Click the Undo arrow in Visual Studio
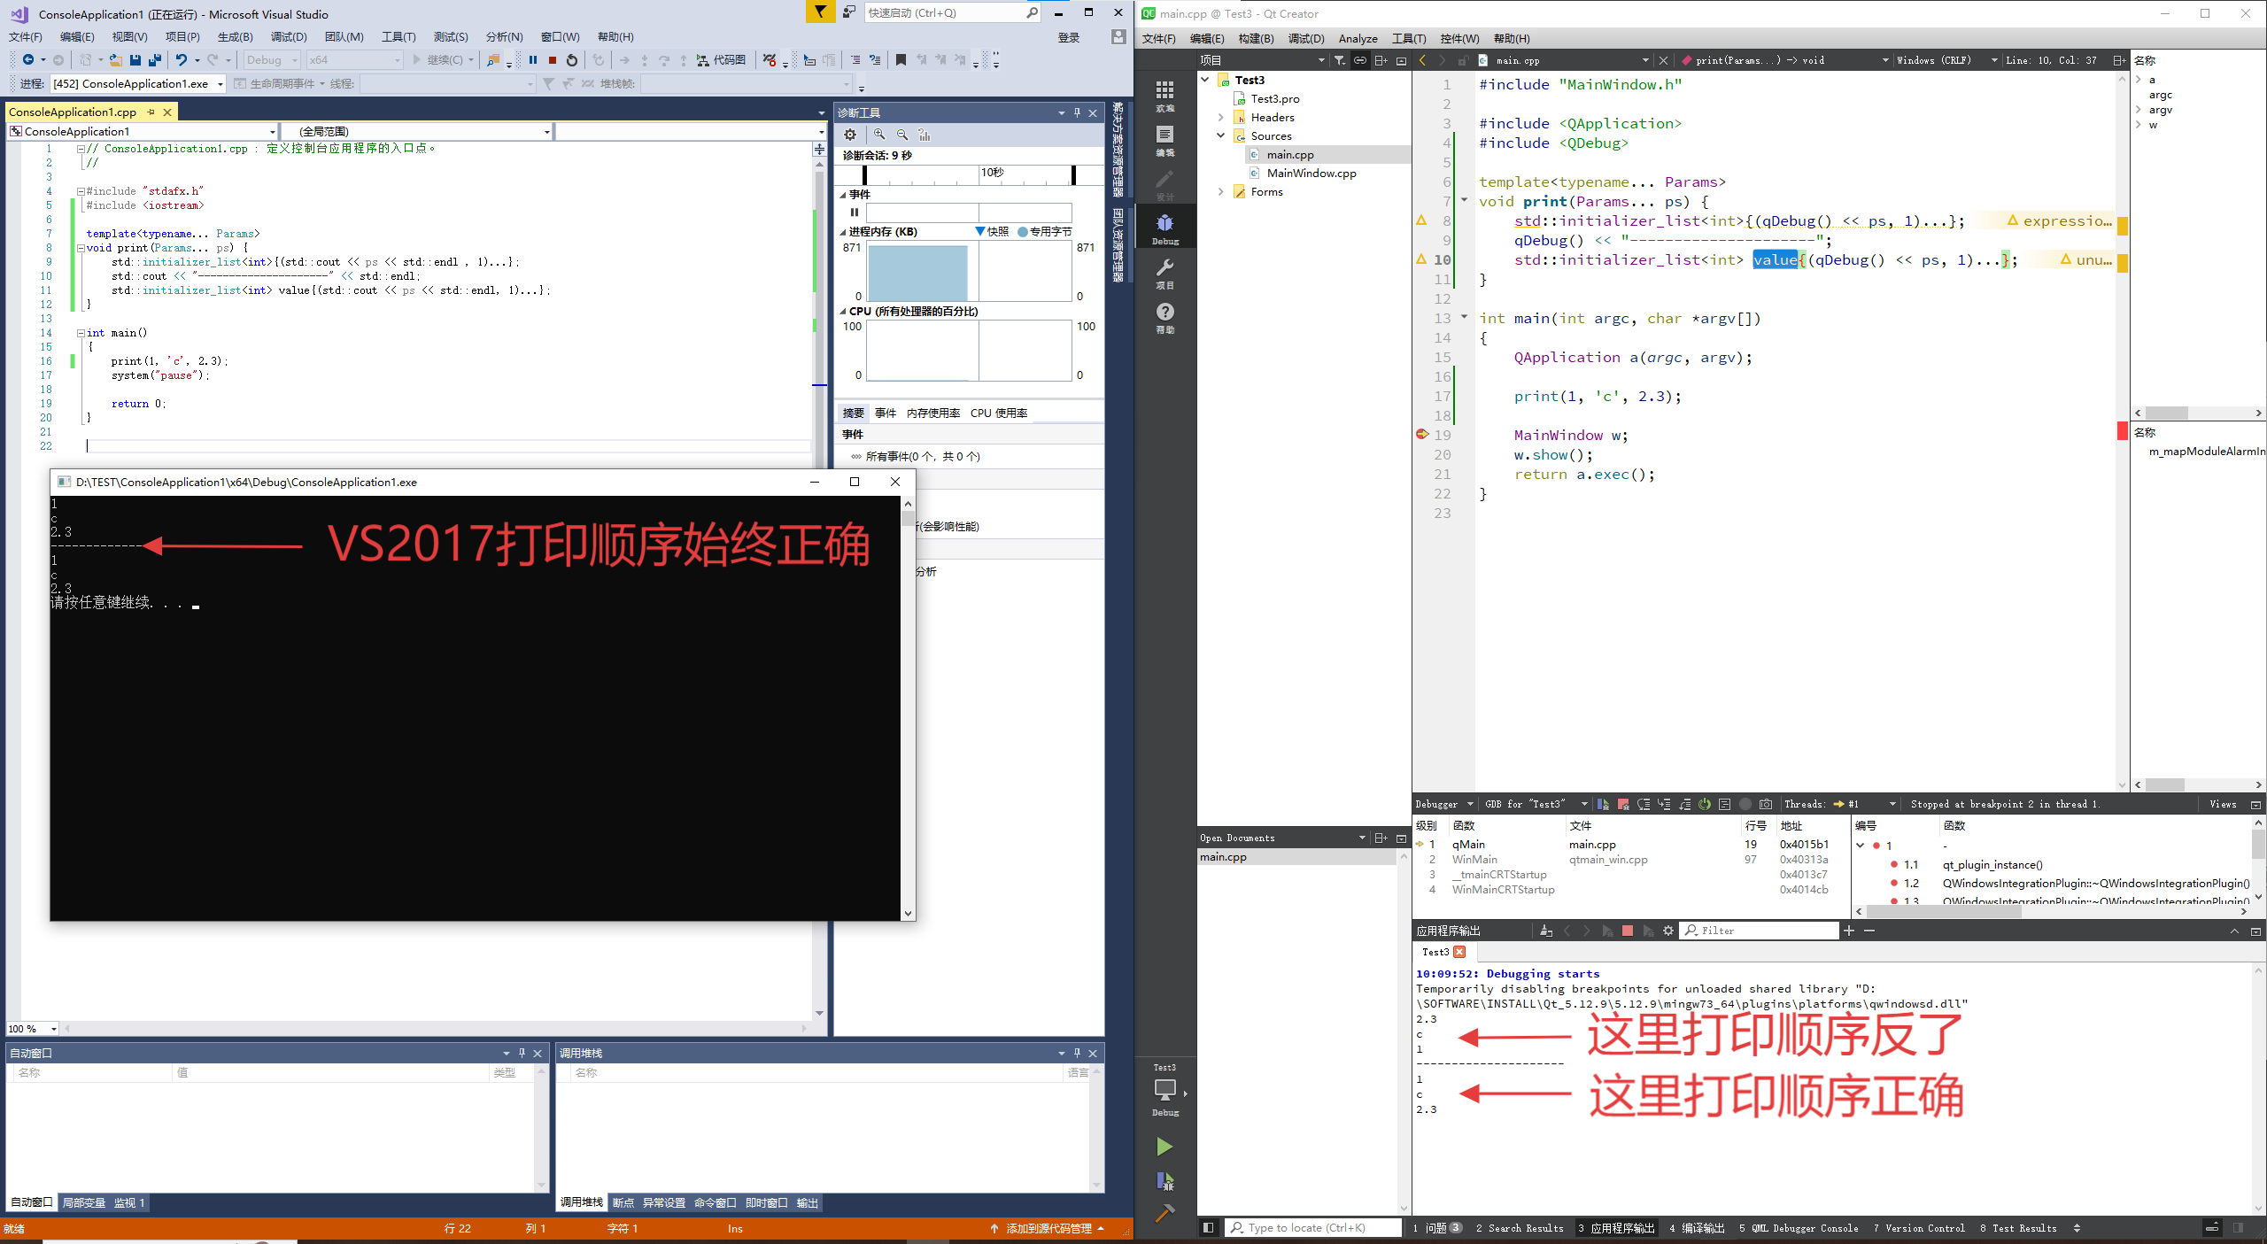Viewport: 2267px width, 1244px height. click(x=181, y=59)
